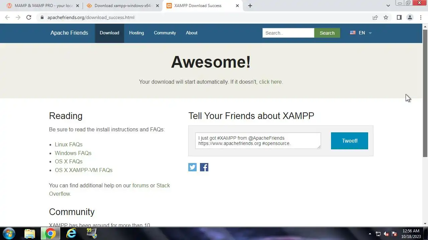This screenshot has height=240, width=428.
Task: Click the network tray icon
Action: click(378, 234)
